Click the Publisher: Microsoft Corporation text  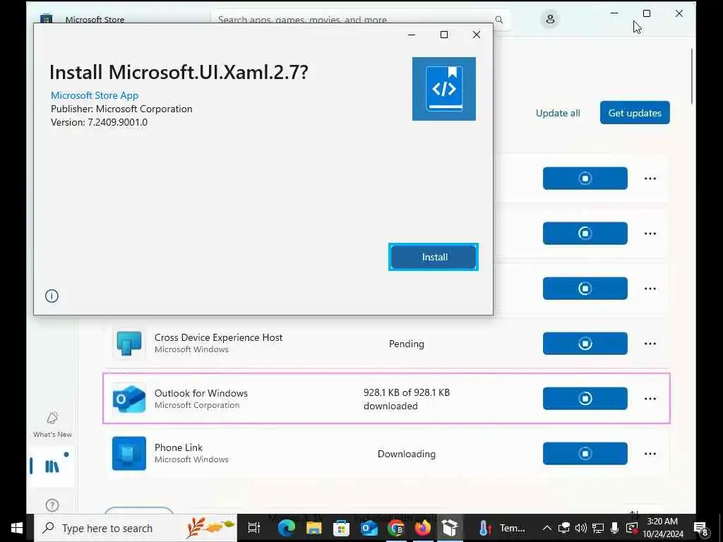121,109
